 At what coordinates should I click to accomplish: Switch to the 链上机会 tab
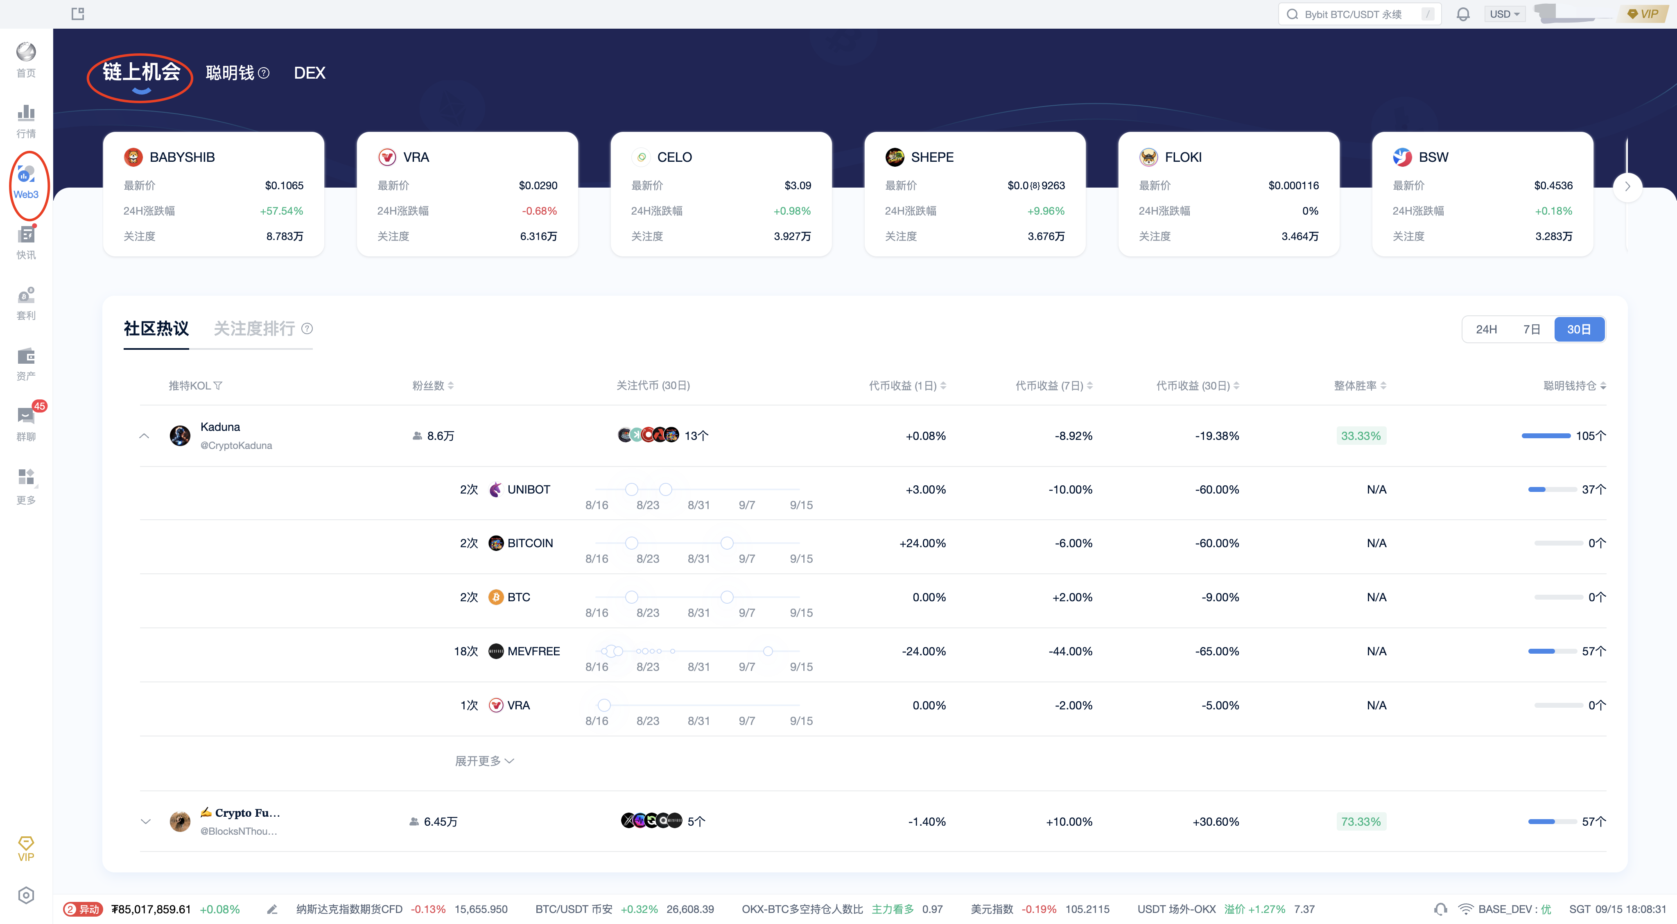141,73
